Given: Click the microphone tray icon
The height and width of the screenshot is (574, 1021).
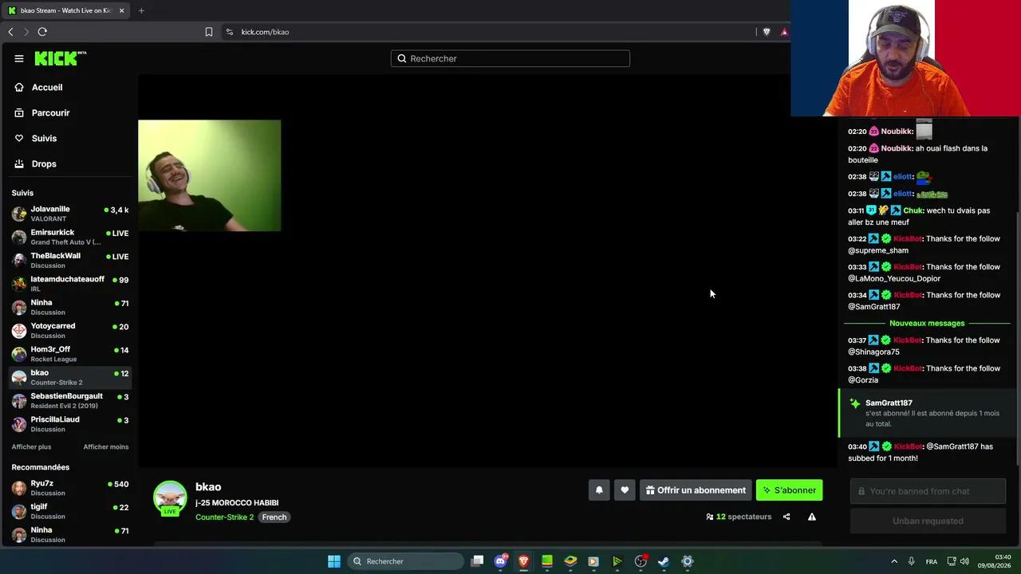Looking at the screenshot, I should point(911,561).
